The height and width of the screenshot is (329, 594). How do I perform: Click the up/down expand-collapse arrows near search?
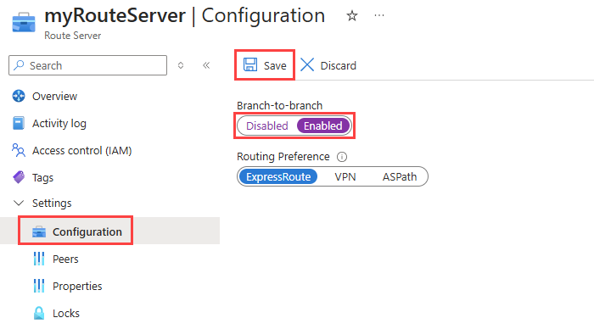click(x=181, y=65)
